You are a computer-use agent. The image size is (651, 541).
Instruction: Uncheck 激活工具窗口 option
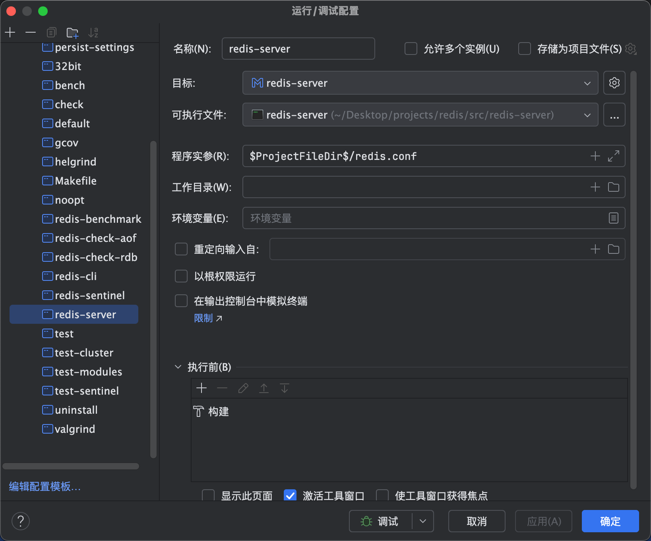pos(290,495)
